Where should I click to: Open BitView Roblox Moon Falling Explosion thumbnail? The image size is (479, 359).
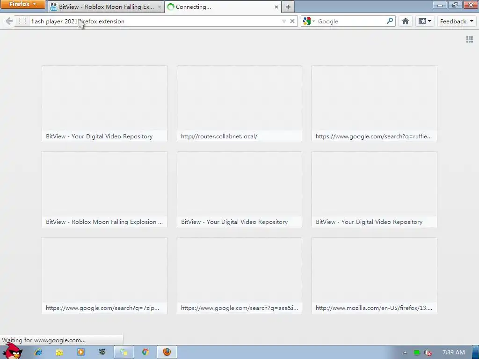point(104,190)
